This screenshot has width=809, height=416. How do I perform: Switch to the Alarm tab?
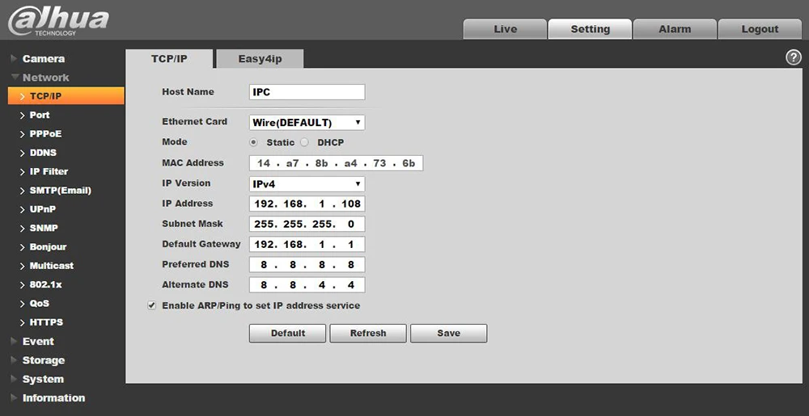(x=675, y=29)
